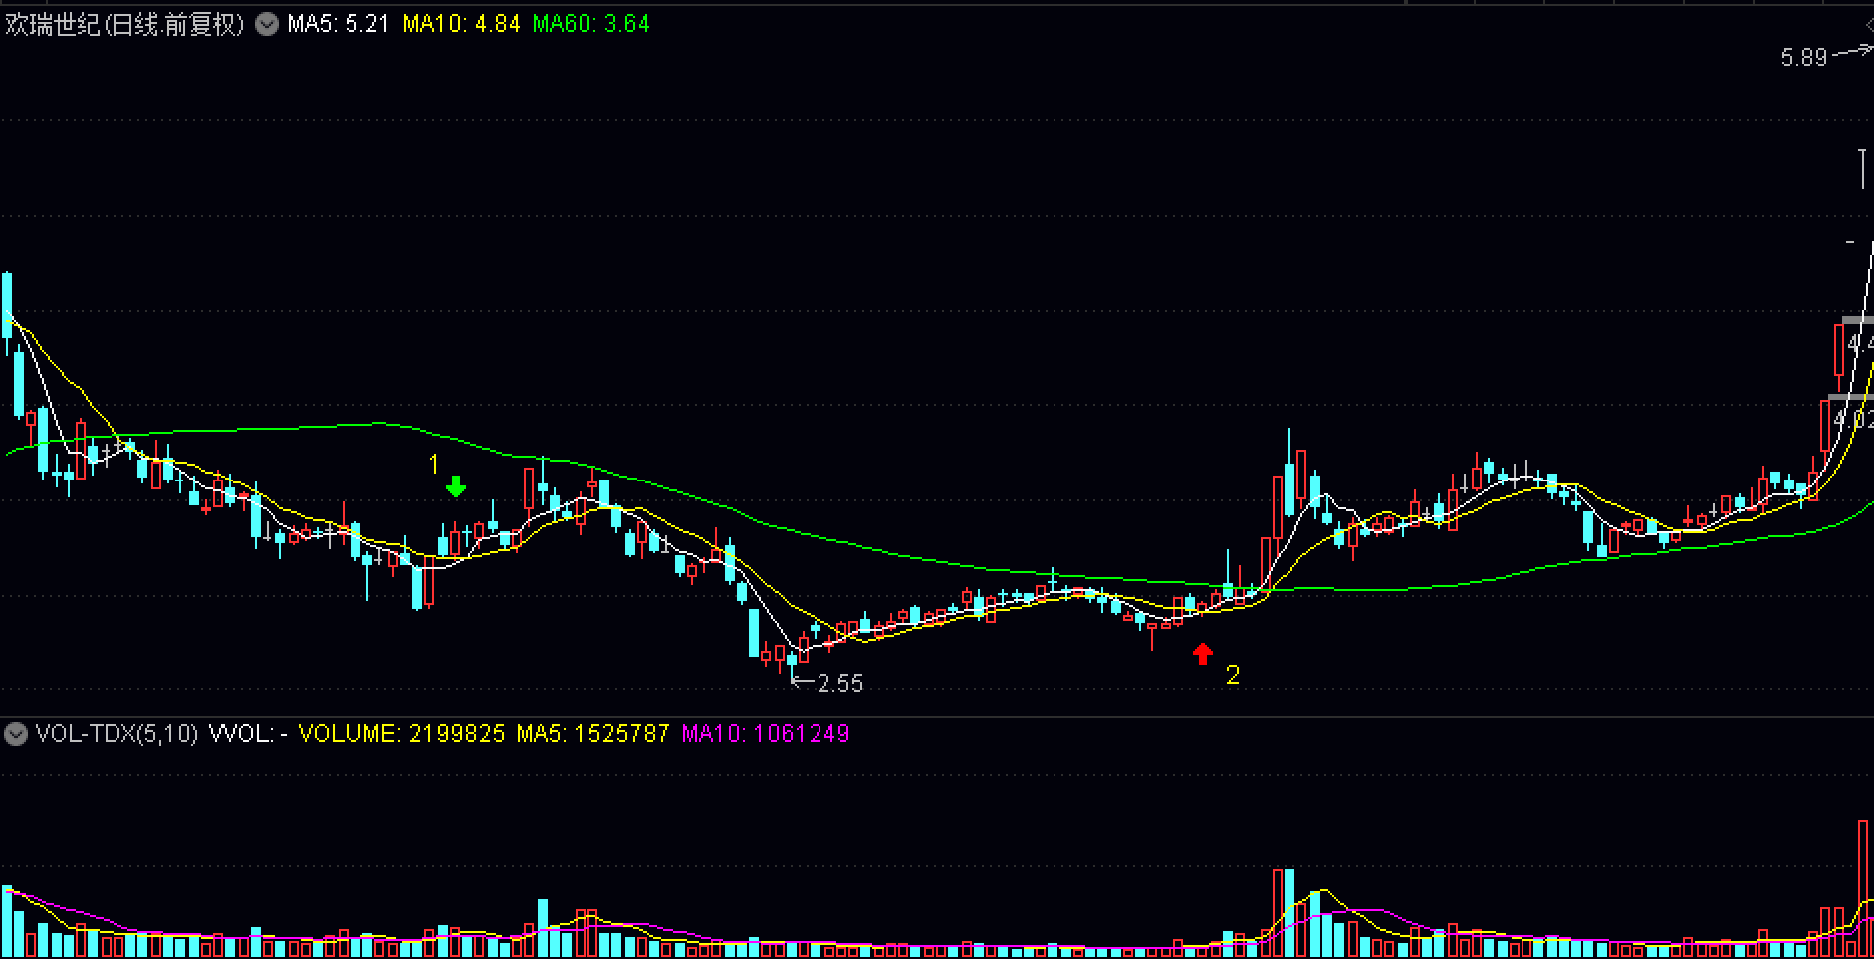Viewport: 1874px width, 959px height.
Task: Click the magenta MA10: 1061249 label
Action: [x=765, y=734]
